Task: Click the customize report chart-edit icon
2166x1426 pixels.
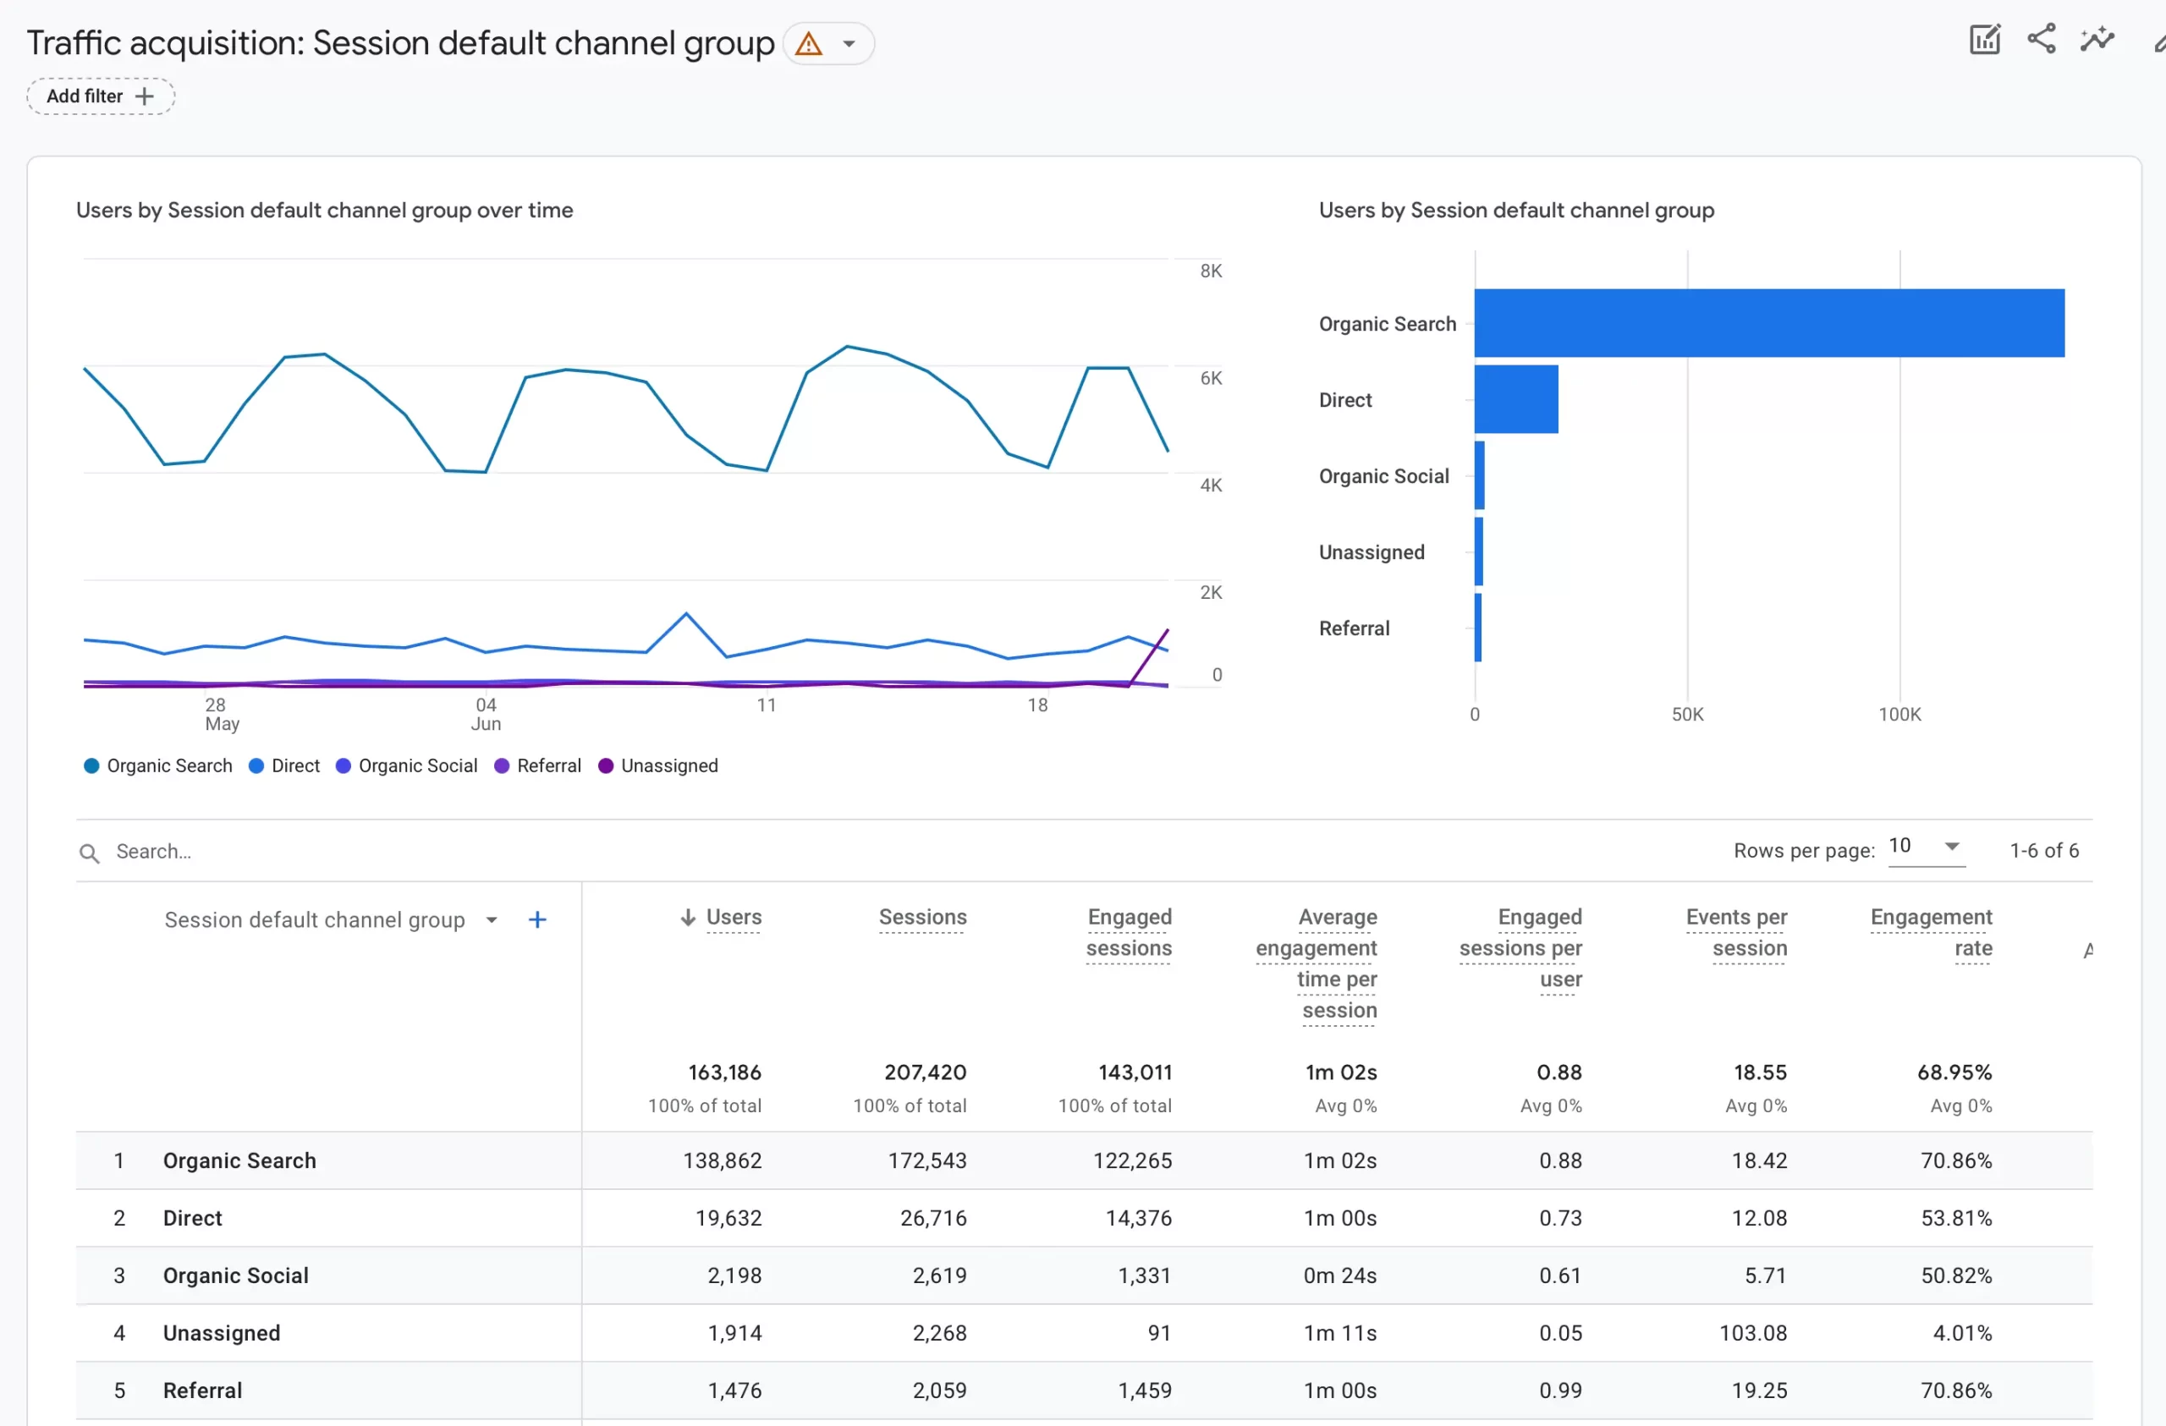Action: click(x=1984, y=40)
